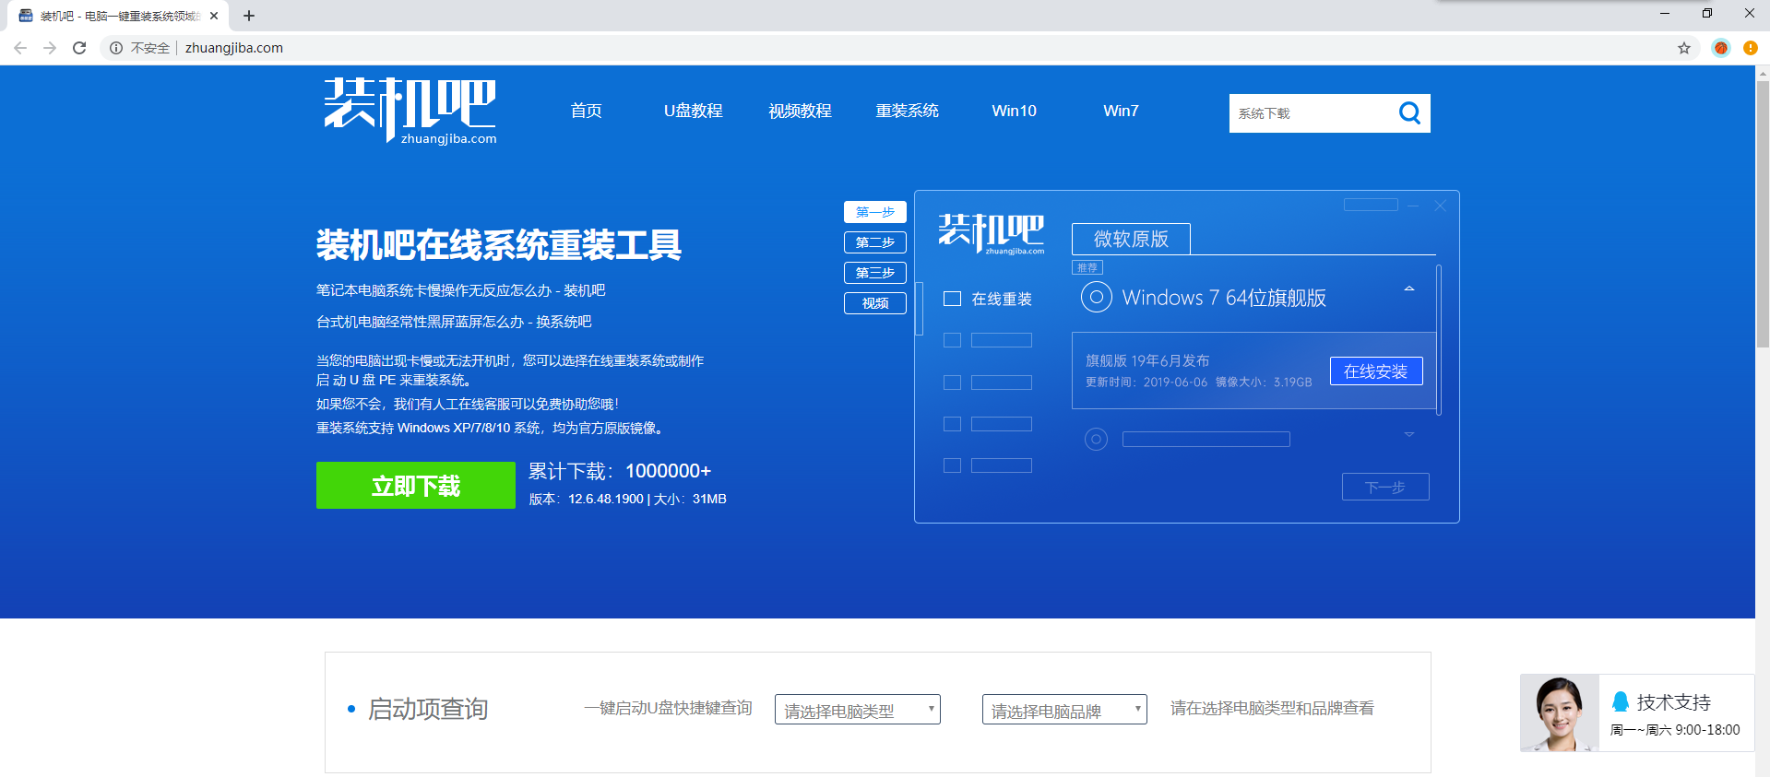Open a new browser tab
Viewport: 1770px width, 777px height.
249,16
